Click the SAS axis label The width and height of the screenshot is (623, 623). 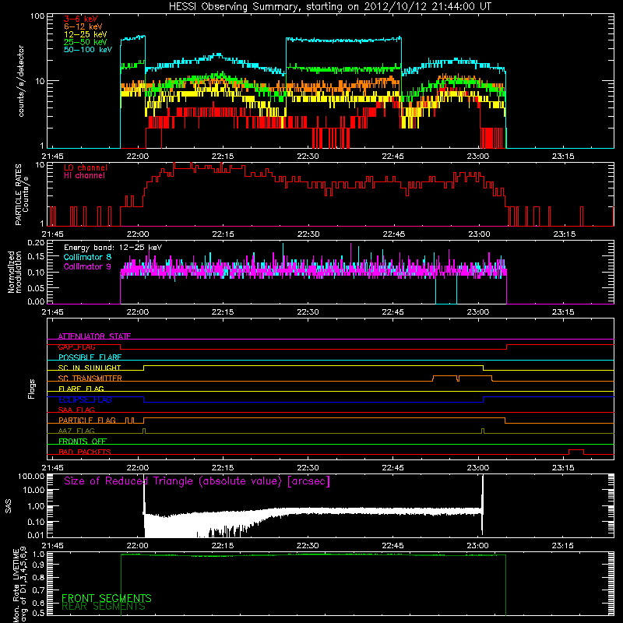coord(9,506)
